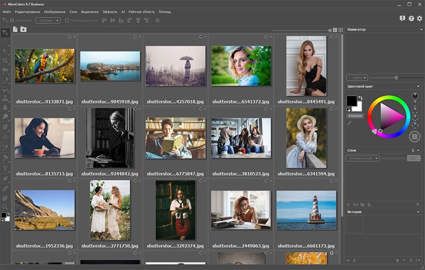Click the notifications exclamation icon
The image size is (425, 270).
(402, 19)
